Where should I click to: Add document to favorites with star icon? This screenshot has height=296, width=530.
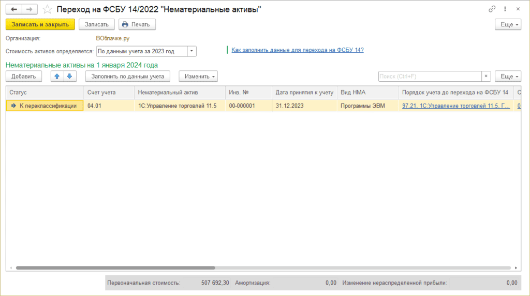(47, 9)
